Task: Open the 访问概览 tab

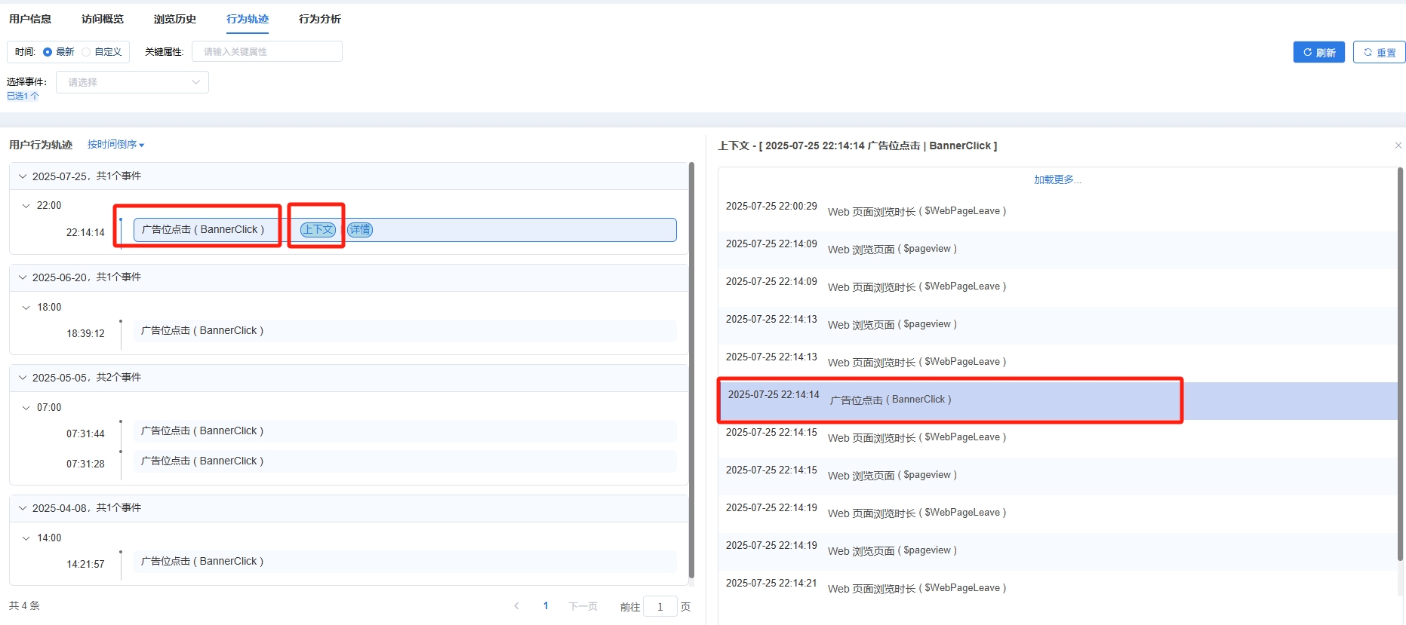Action: click(x=102, y=19)
